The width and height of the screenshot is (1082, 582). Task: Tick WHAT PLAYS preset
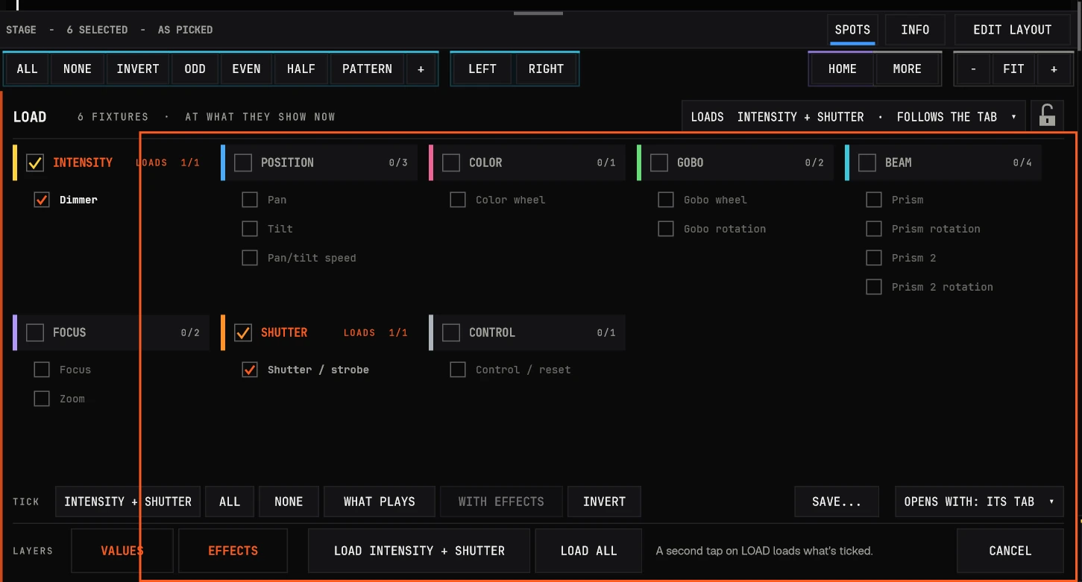(379, 502)
